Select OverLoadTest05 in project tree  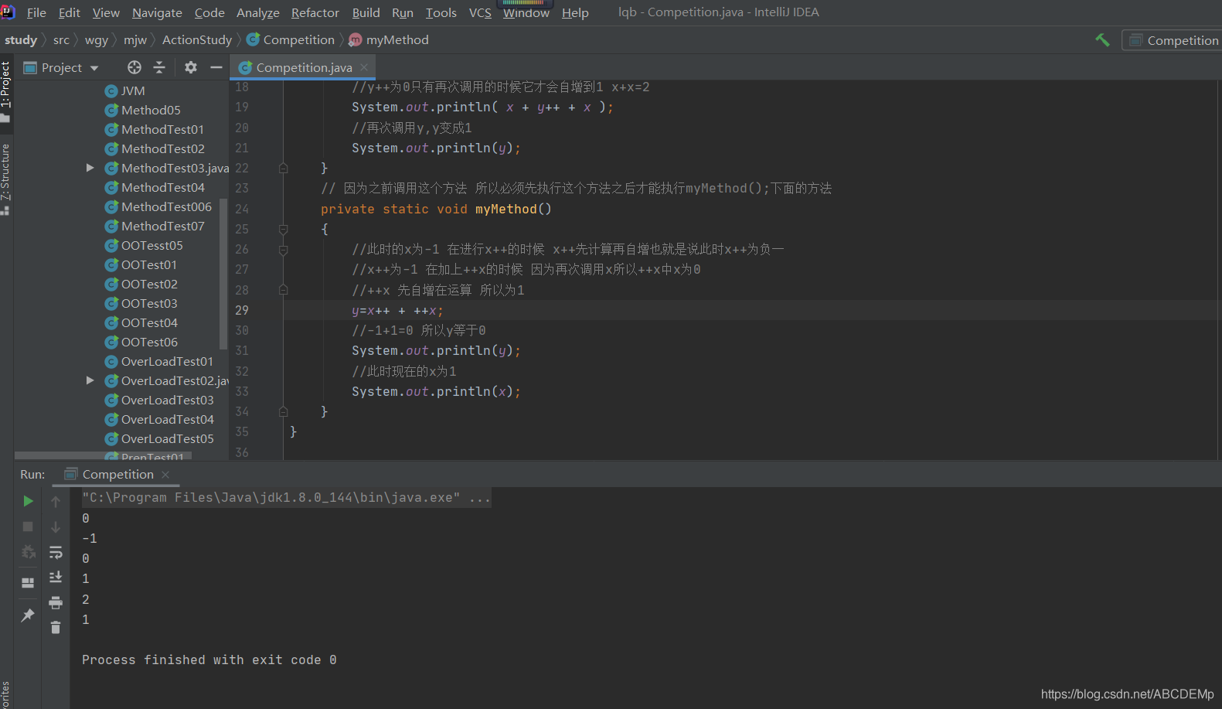coord(168,438)
